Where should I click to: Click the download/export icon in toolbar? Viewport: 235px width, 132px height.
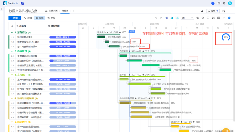(x=224, y=18)
